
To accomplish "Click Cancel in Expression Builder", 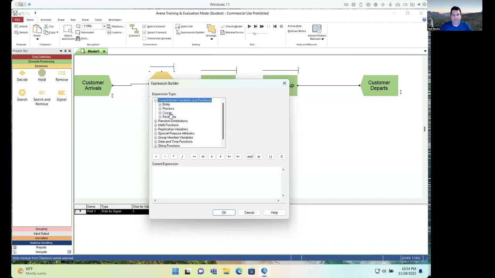I will [249, 213].
